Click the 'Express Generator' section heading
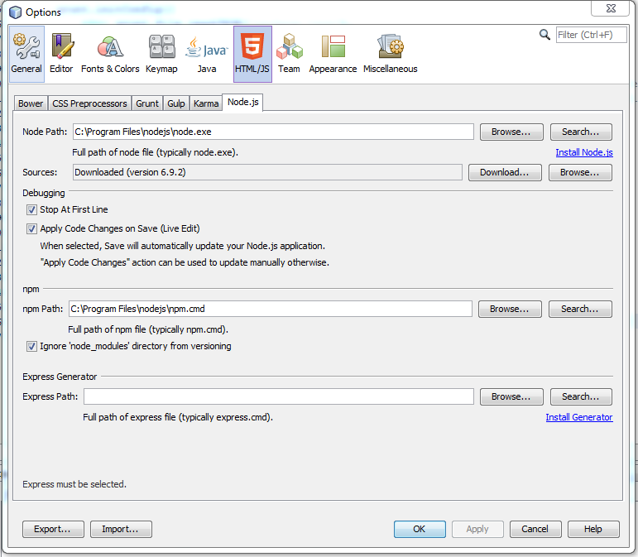Viewport: 638px width, 557px height. click(x=60, y=377)
